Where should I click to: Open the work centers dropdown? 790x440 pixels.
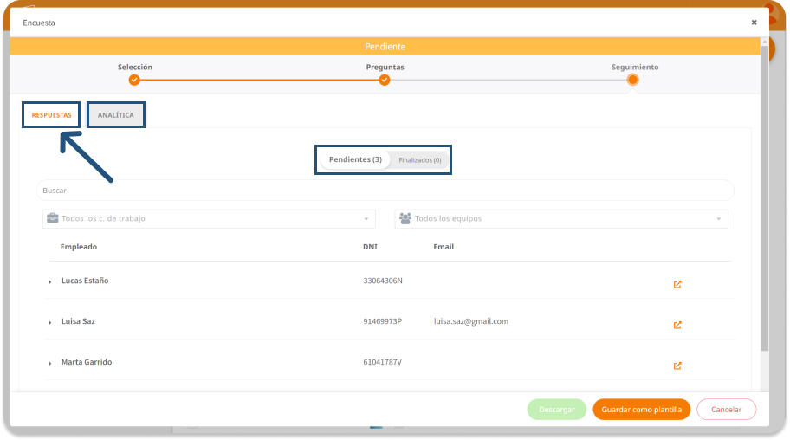[209, 219]
